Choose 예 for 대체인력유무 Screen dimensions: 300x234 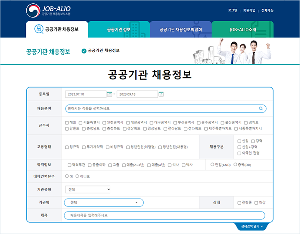[67, 176]
